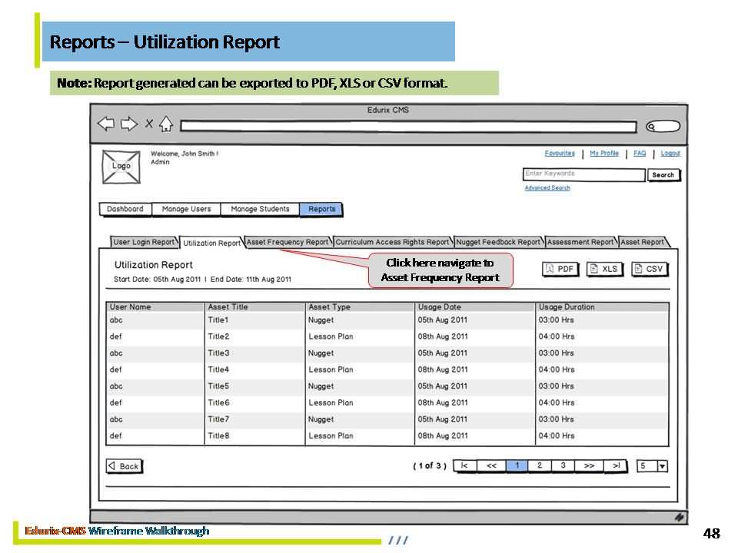The width and height of the screenshot is (738, 553).
Task: Export report using CSV button
Action: pos(650,269)
